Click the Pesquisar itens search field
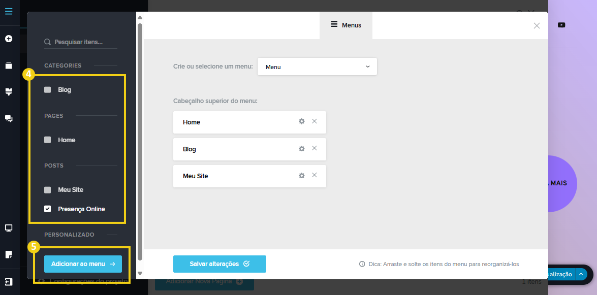Viewport: 597px width, 295px height. 84,42
